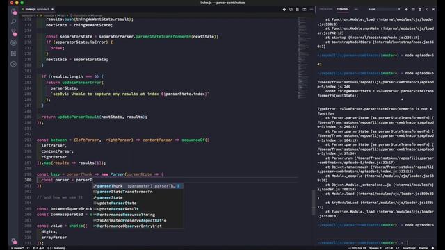Click the Prettier status bar item
The height and width of the screenshot is (250, 445).
[423, 248]
